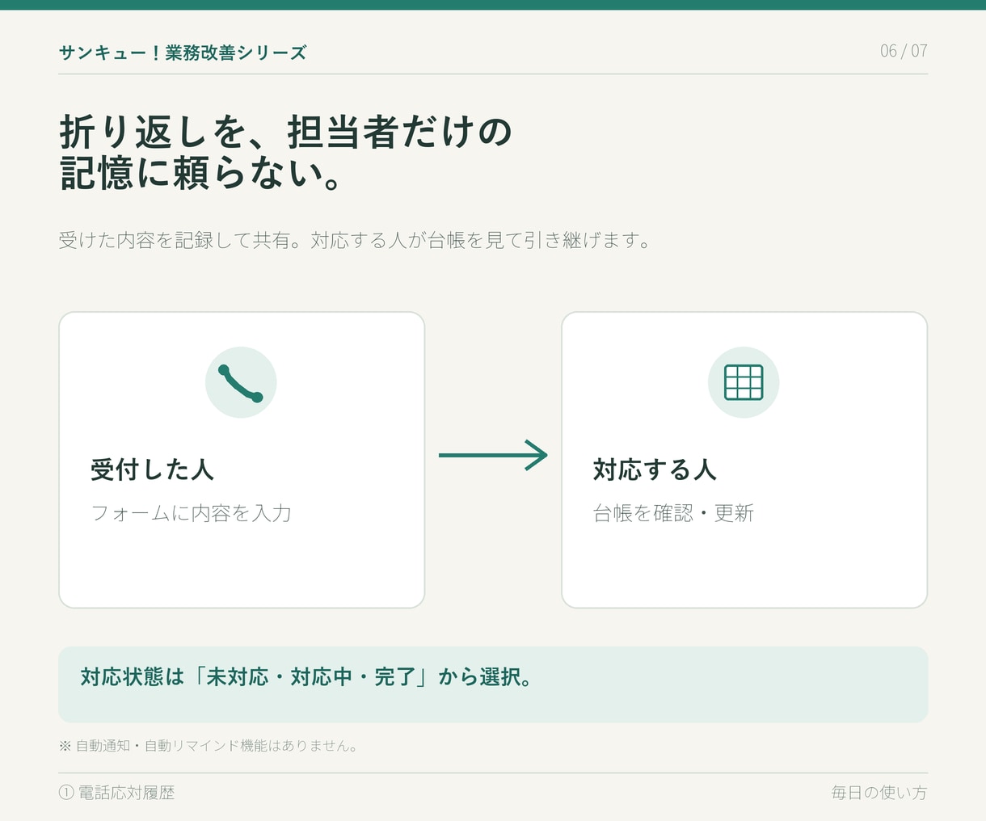The width and height of the screenshot is (986, 821).
Task: Click the table grid icon
Action: point(744,382)
